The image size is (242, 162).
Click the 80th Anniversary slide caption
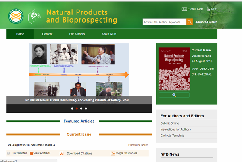click(x=77, y=100)
